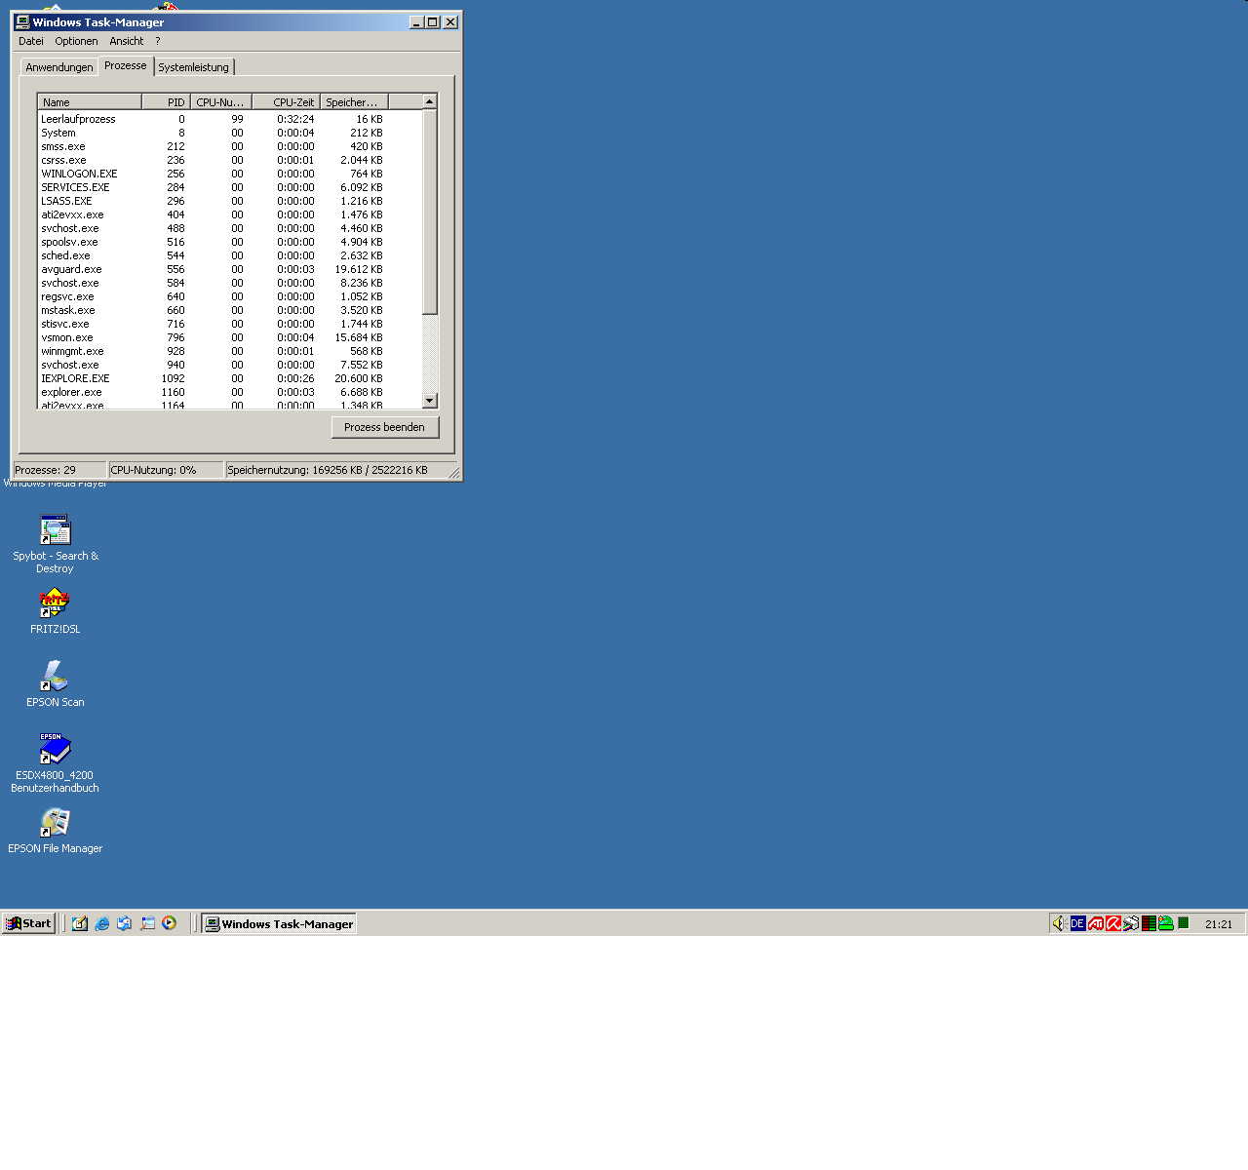
Task: Select the mstask.exe process
Action: (229, 310)
